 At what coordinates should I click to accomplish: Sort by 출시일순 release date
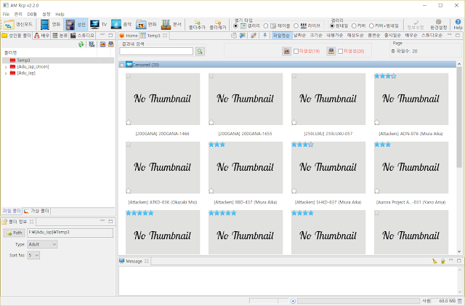392,36
